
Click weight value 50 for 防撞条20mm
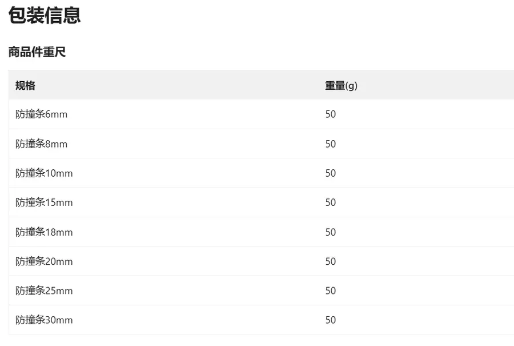(x=331, y=261)
